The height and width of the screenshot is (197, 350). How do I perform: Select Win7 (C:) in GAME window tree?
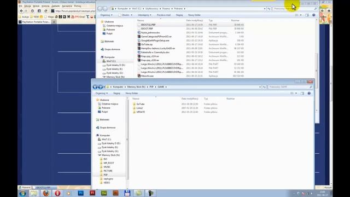click(106, 140)
